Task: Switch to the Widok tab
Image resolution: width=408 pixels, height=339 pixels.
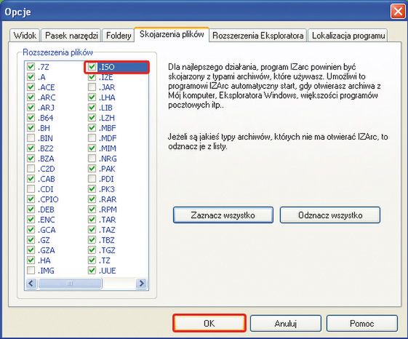Action: (x=25, y=35)
